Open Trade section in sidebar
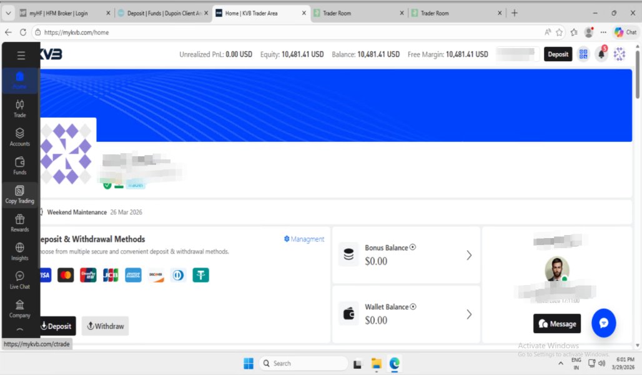Image resolution: width=642 pixels, height=375 pixels. (19, 109)
